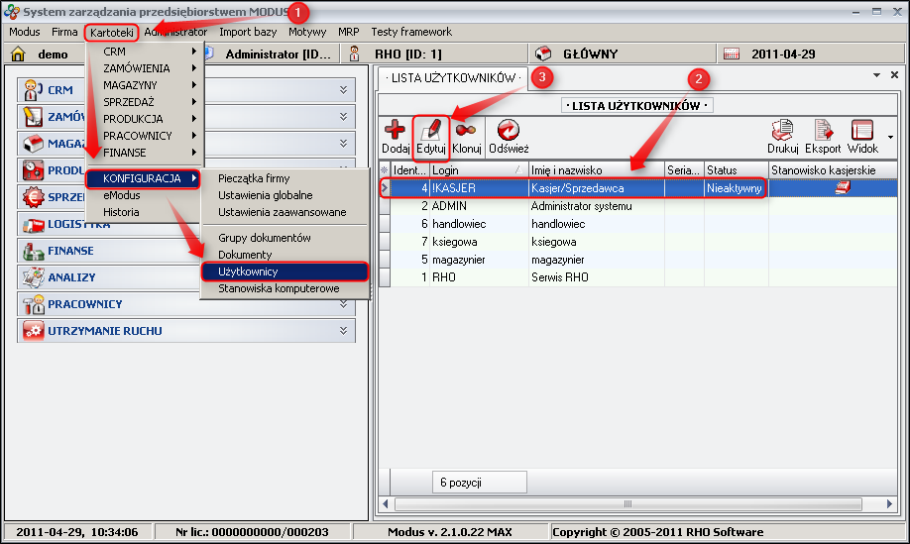Screen dimensions: 910x544
Task: Open the MAGAZYNY submenu in Kartoteki menu
Action: (x=145, y=85)
